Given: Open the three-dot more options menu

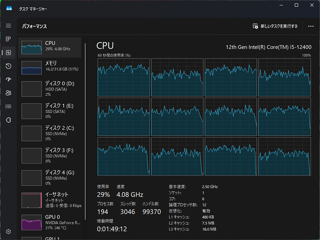Looking at the screenshot, I should coord(310,26).
